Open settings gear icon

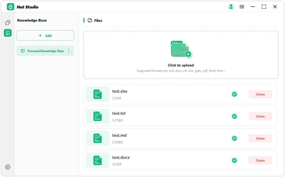coord(8,167)
